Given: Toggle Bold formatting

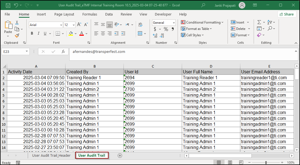Looking at the screenshot, I should pos(32,33).
